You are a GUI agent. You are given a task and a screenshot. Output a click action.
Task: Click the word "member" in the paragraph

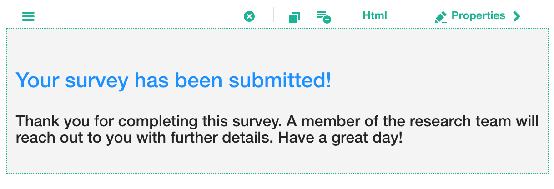325,122
